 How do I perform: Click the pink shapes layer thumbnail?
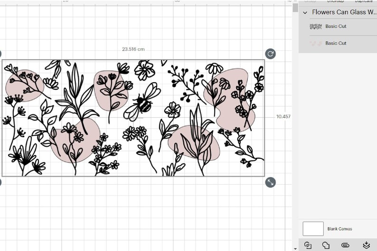click(315, 44)
